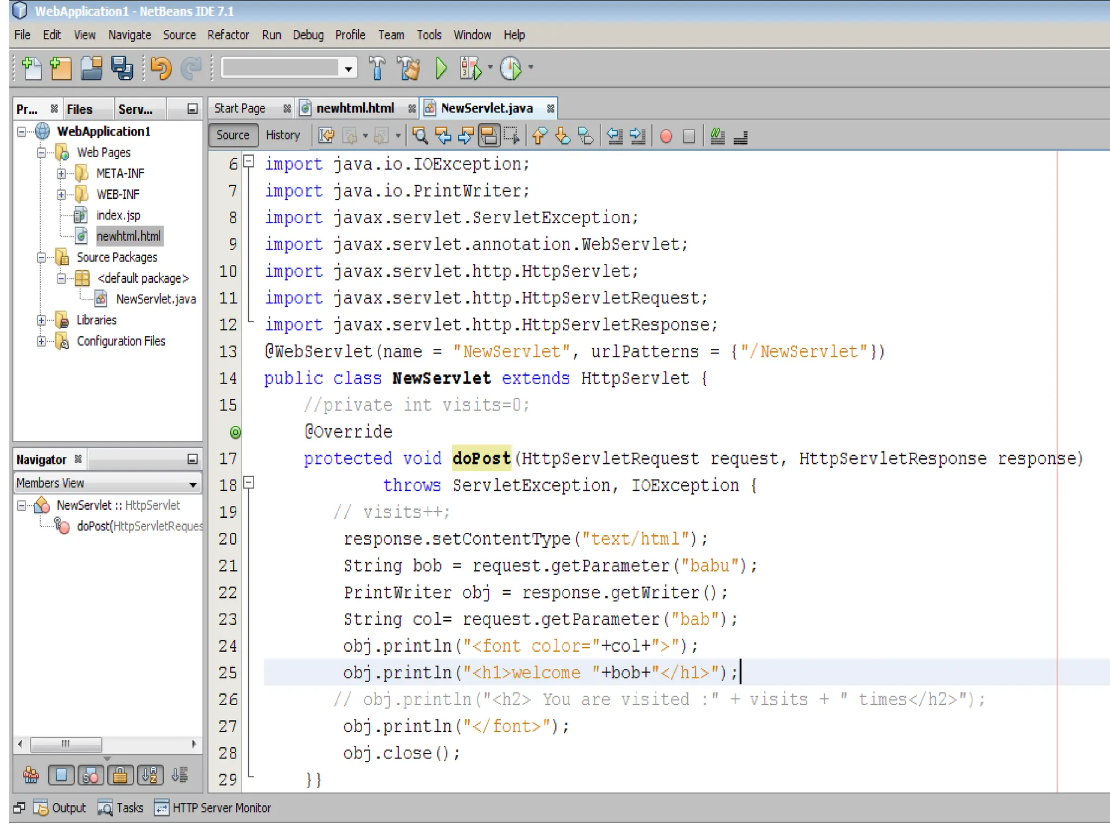Click the Find Selection magnifier icon
Viewport: 1110px width, 832px height.
click(x=420, y=136)
